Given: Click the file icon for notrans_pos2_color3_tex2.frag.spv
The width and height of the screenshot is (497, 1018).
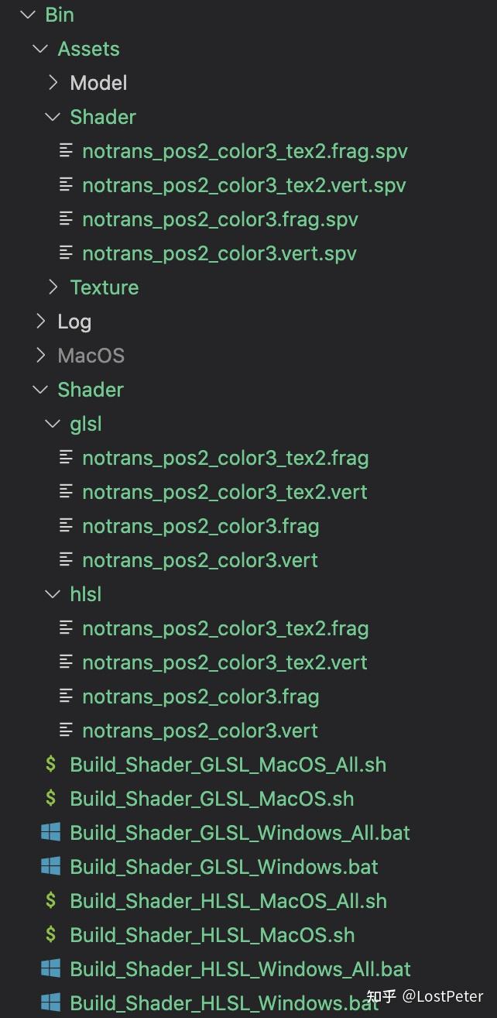Looking at the screenshot, I should (x=67, y=150).
